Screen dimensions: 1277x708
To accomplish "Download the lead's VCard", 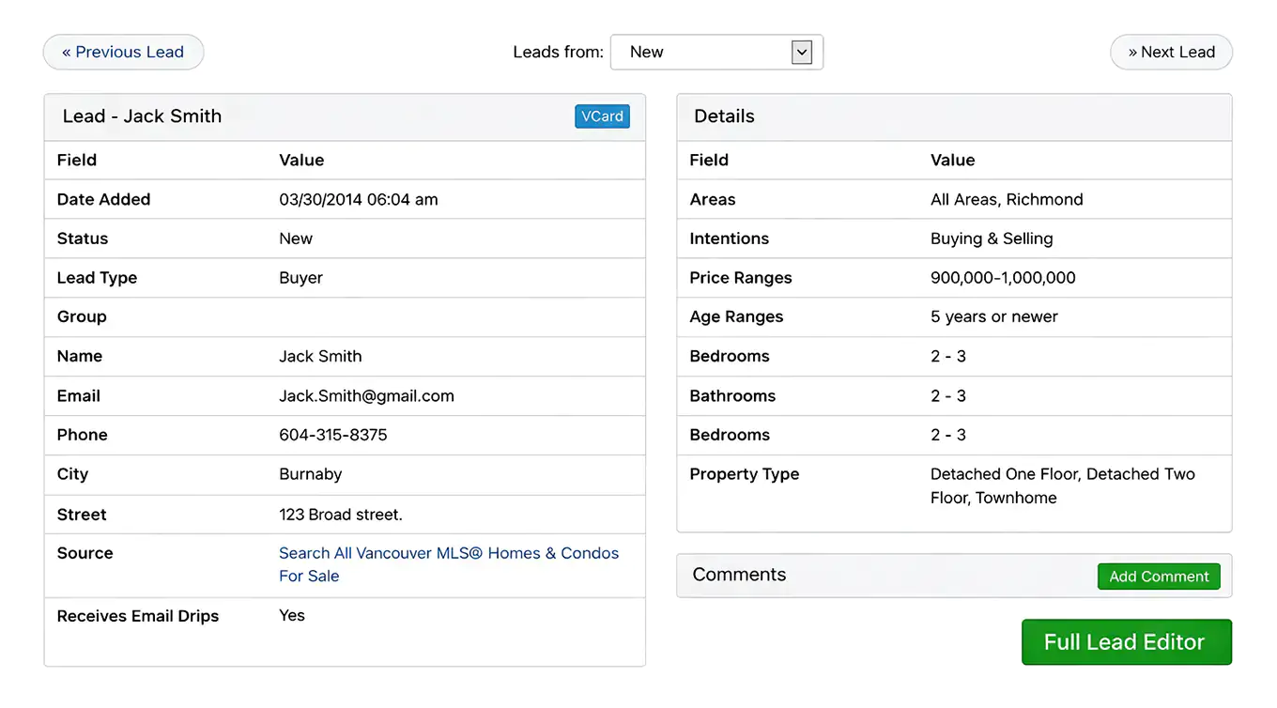I will point(602,116).
